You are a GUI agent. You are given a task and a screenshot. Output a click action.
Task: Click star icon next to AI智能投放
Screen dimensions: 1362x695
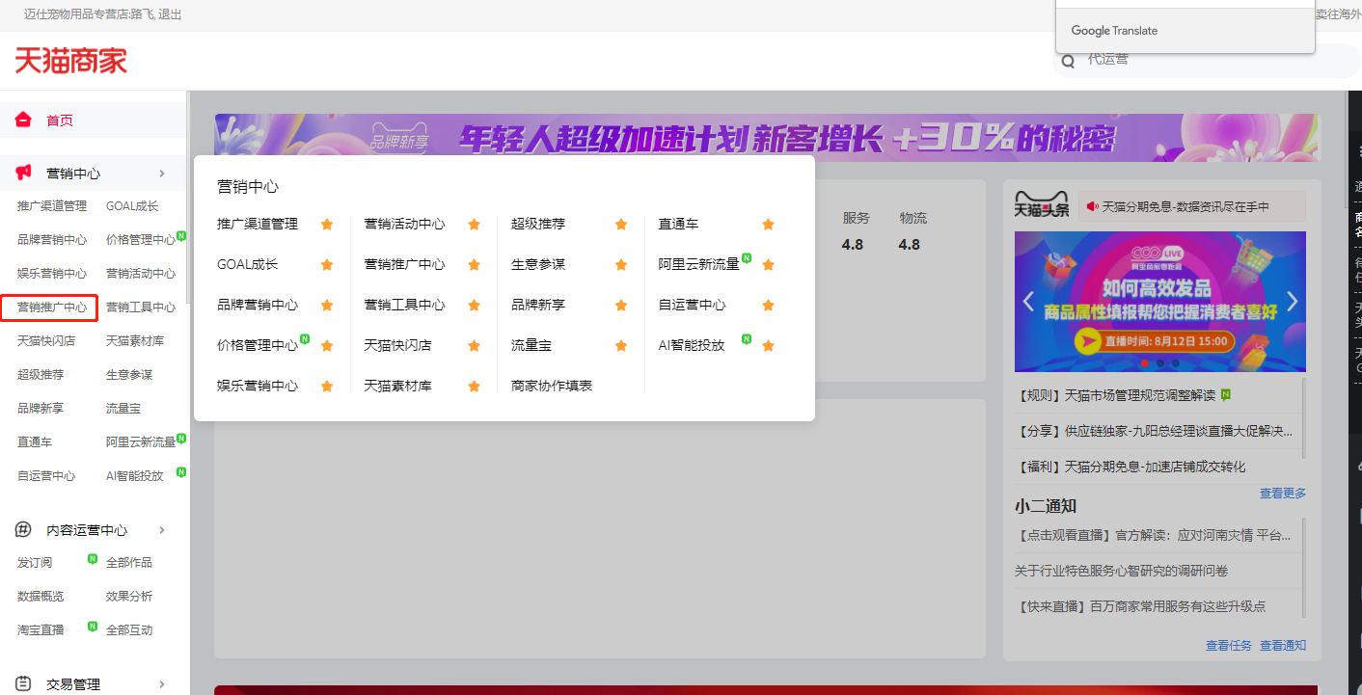pyautogui.click(x=768, y=345)
